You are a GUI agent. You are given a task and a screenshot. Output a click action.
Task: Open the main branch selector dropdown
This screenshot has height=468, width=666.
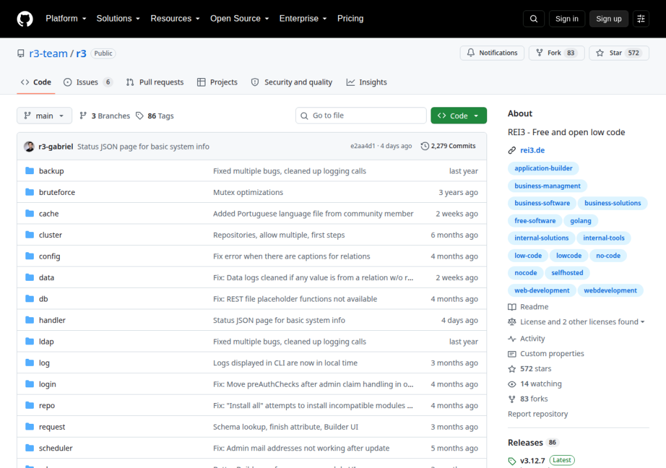pyautogui.click(x=44, y=116)
